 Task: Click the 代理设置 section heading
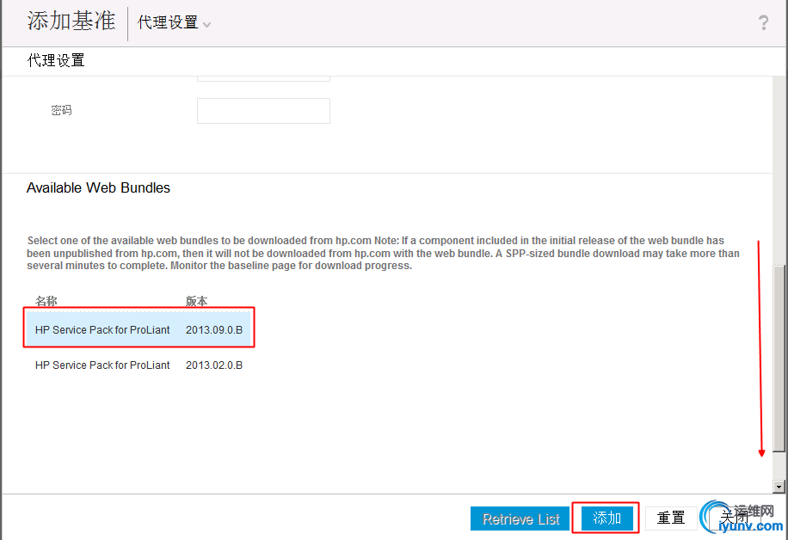[x=56, y=60]
